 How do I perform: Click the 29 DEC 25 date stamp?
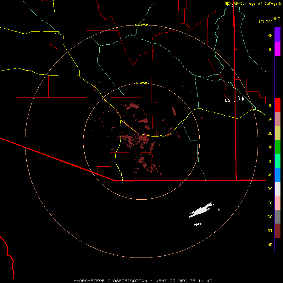coord(183,281)
